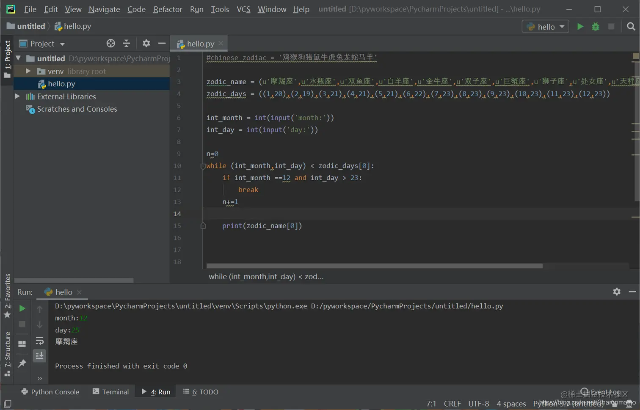Open 7: Structure side tool window
This screenshot has height=410, width=640.
(7, 354)
